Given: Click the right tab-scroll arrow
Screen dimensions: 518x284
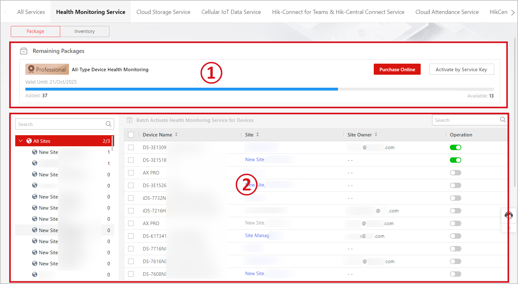Looking at the screenshot, I should pos(513,12).
